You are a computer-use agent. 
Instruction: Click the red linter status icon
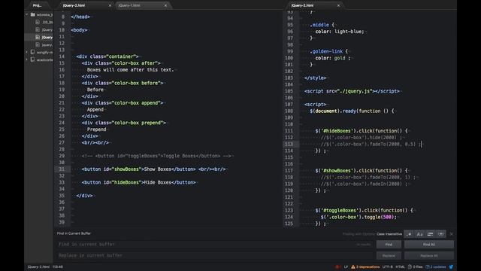[337, 266]
